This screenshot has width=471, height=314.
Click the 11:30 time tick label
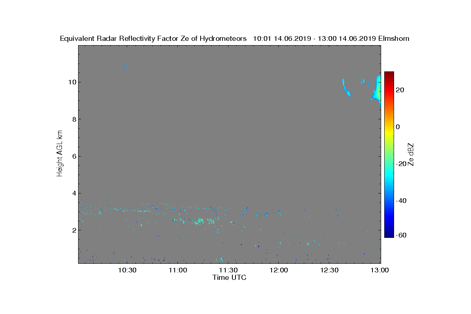tap(228, 270)
